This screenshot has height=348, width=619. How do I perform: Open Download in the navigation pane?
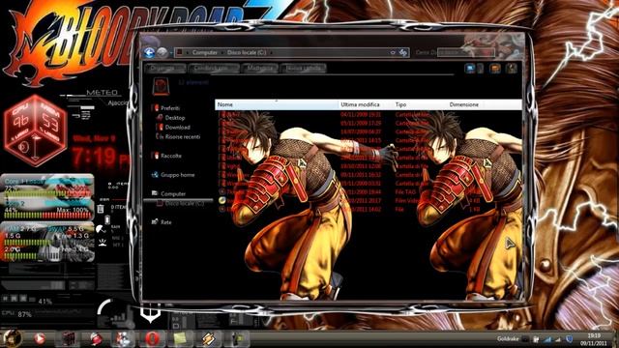point(177,127)
